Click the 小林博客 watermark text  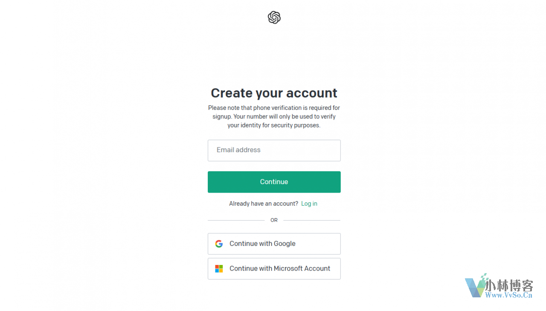510,285
